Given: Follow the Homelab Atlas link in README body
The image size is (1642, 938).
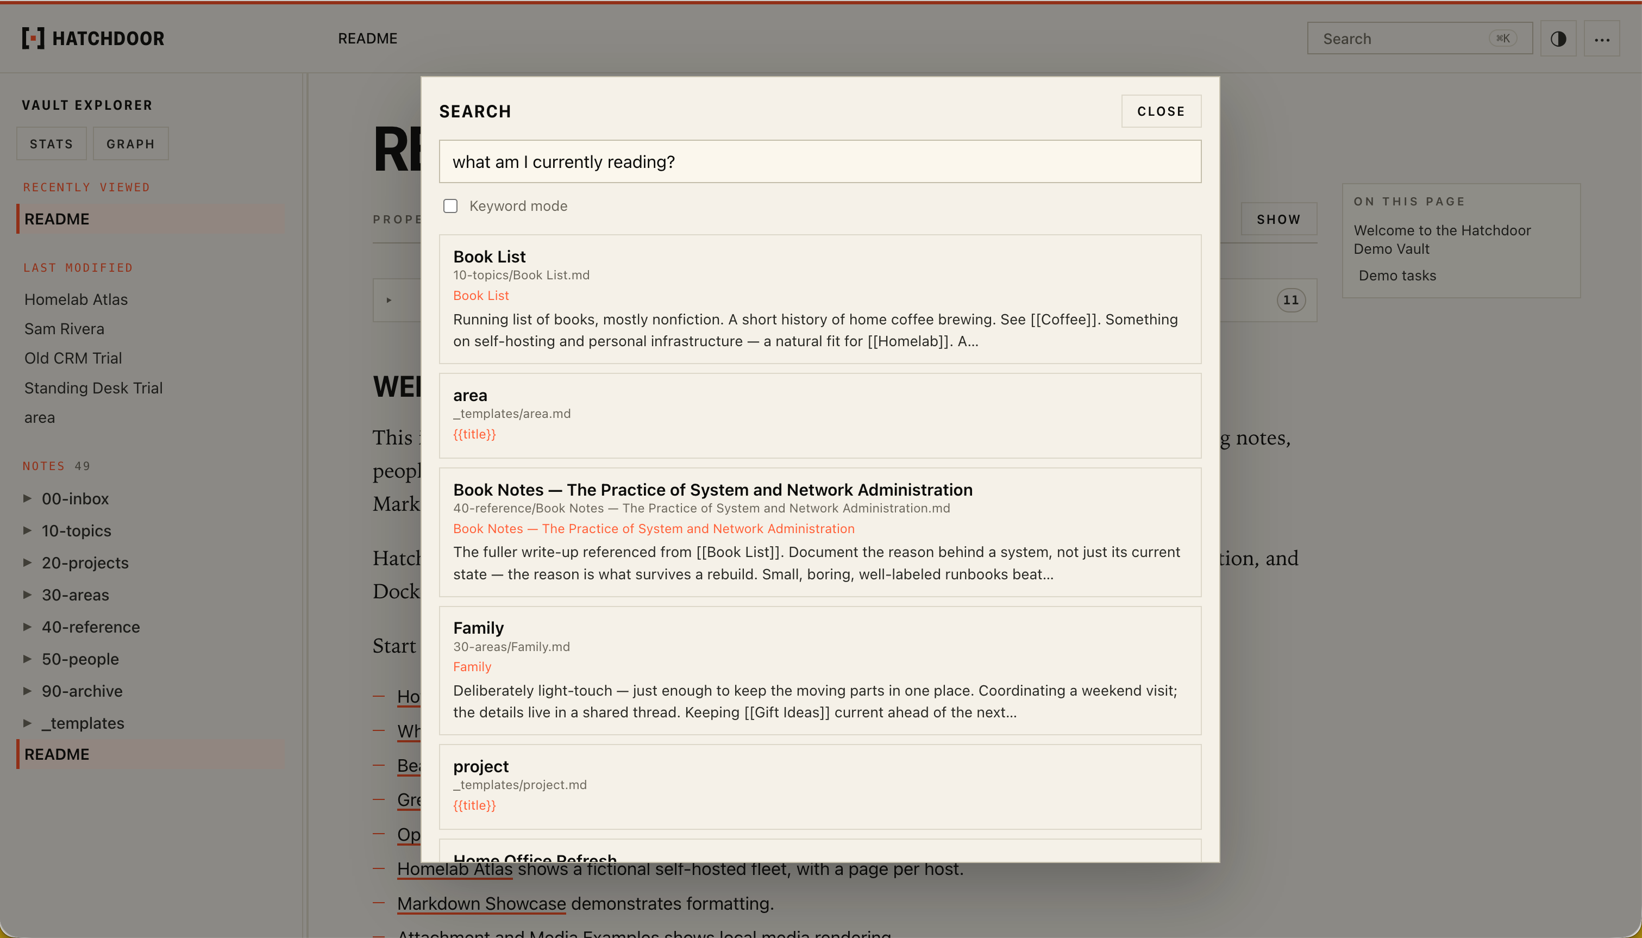Looking at the screenshot, I should [x=455, y=869].
